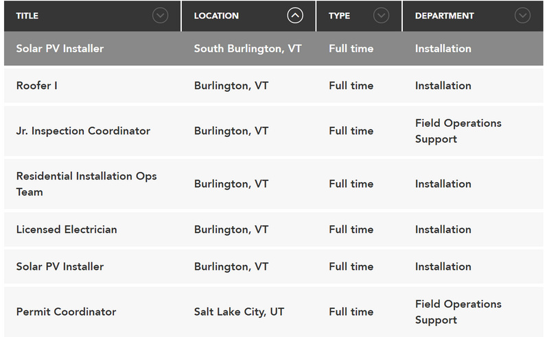Image resolution: width=549 pixels, height=337 pixels.
Task: Sort jobs by the Type header
Action: (x=339, y=16)
